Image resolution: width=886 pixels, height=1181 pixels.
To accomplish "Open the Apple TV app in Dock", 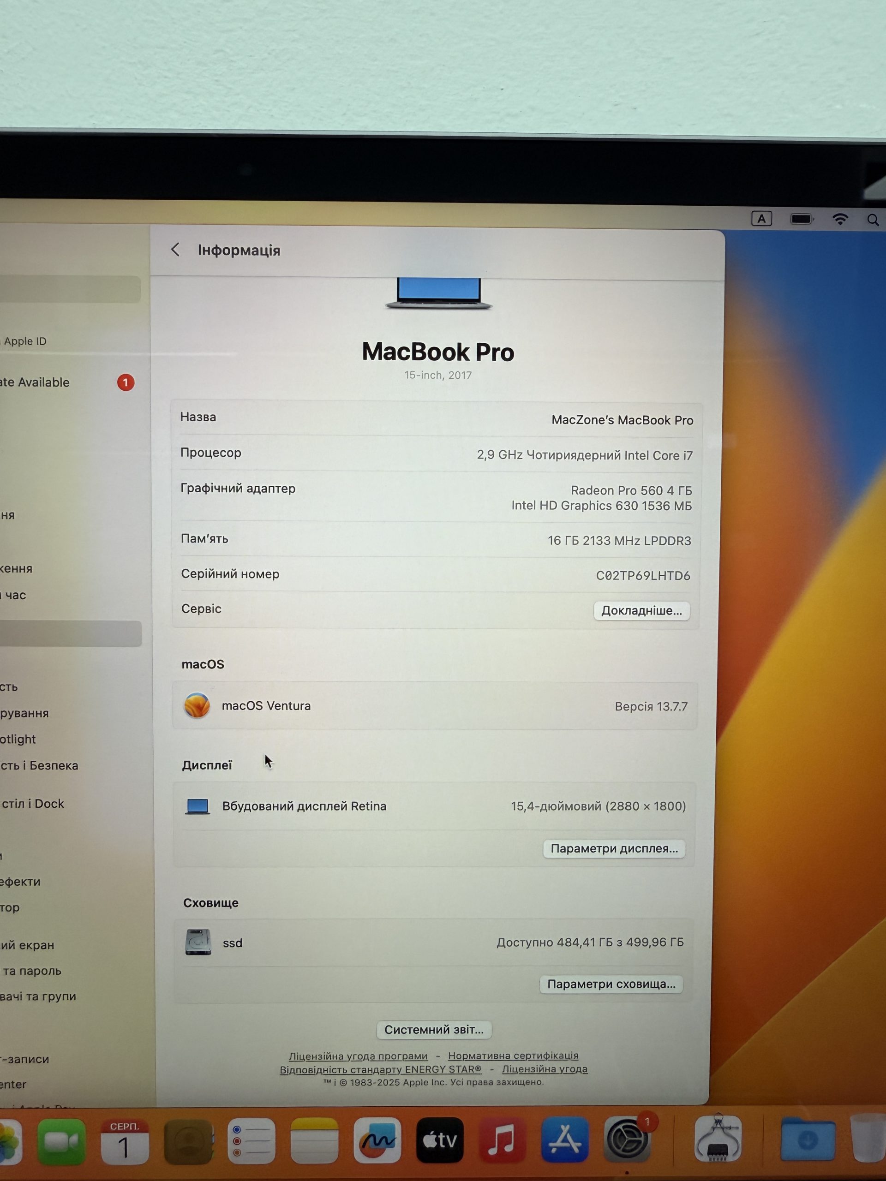I will click(x=439, y=1140).
